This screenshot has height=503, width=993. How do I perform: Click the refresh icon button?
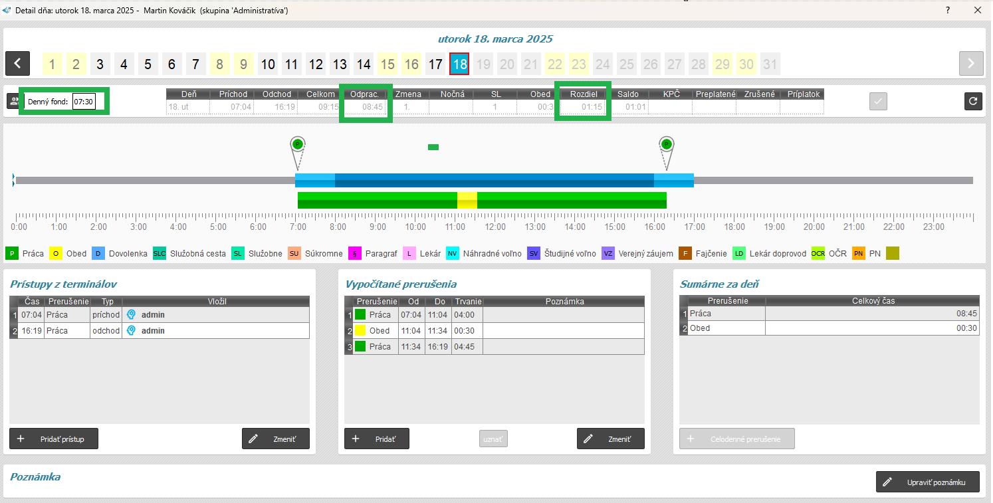coord(973,101)
